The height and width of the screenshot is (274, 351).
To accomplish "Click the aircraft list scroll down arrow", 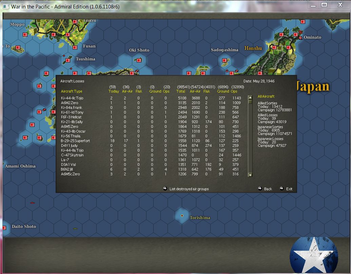I will (250, 175).
